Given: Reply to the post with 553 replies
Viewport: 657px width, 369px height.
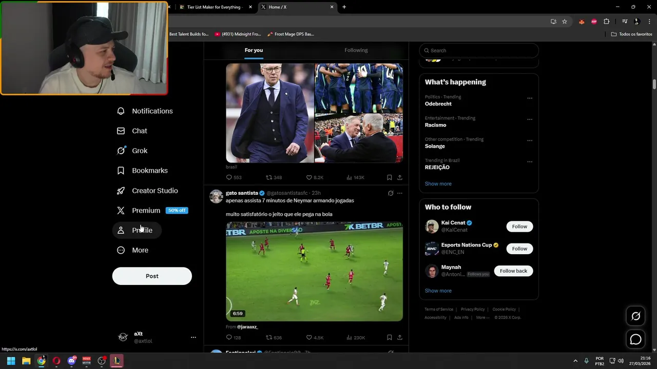Looking at the screenshot, I should [x=234, y=177].
